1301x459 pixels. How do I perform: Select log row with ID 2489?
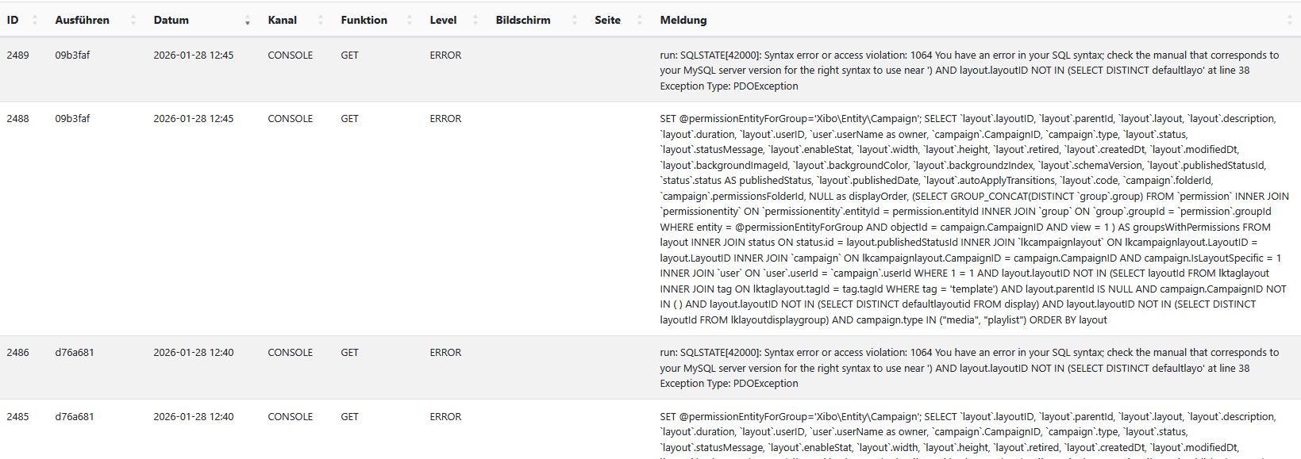[17, 55]
